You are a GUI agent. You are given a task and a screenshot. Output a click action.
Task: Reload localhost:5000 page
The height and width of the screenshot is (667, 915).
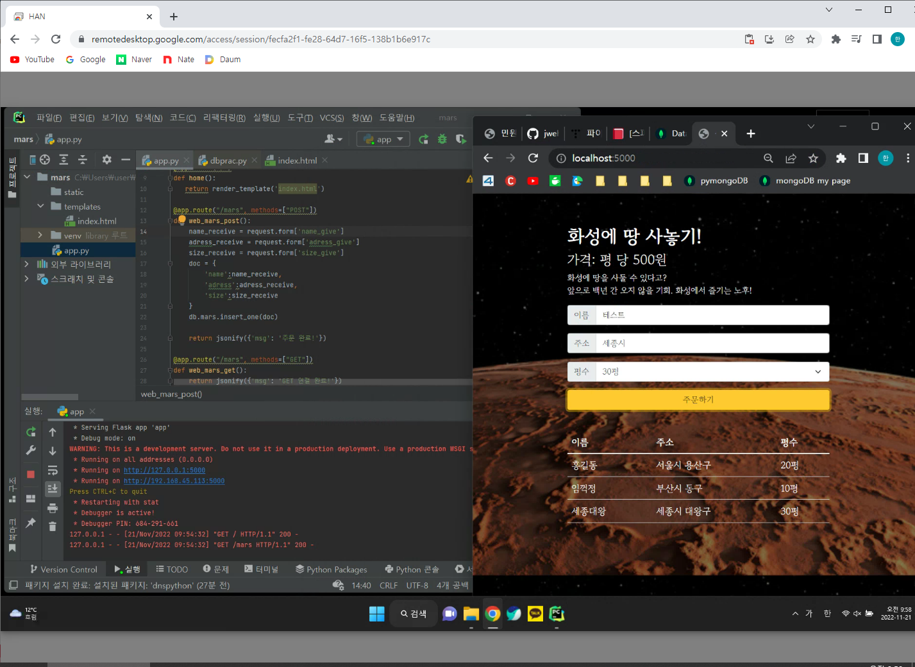pos(533,158)
